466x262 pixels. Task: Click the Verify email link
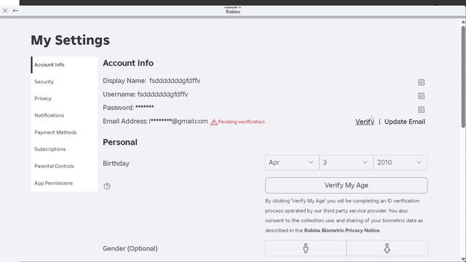tap(365, 122)
